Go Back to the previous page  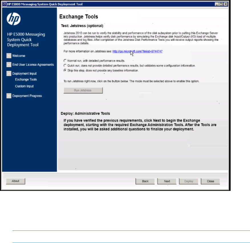point(145,181)
